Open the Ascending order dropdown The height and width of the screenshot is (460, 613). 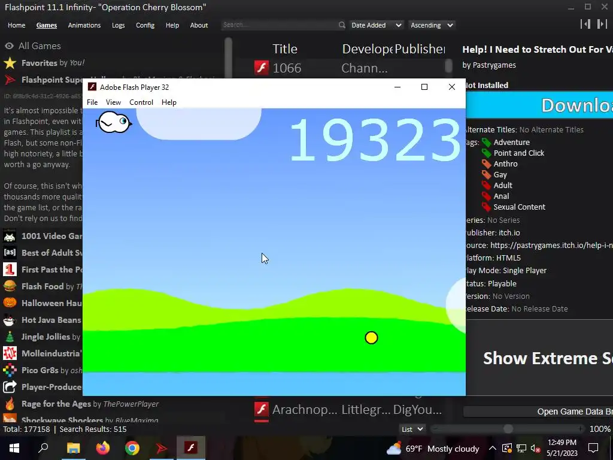[432, 25]
